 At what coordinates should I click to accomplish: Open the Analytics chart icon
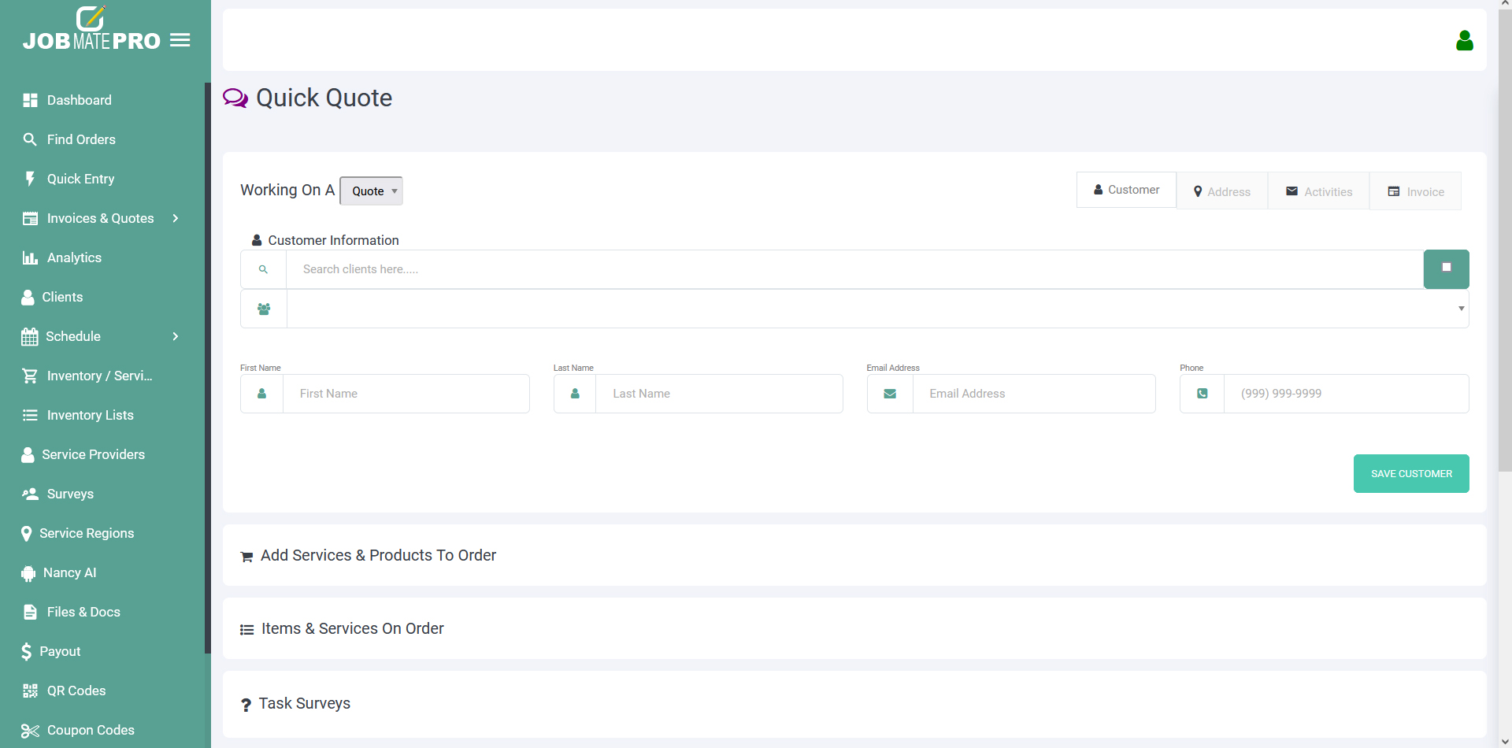tap(30, 257)
